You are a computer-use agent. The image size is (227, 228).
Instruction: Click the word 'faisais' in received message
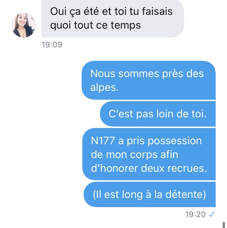(x=157, y=11)
